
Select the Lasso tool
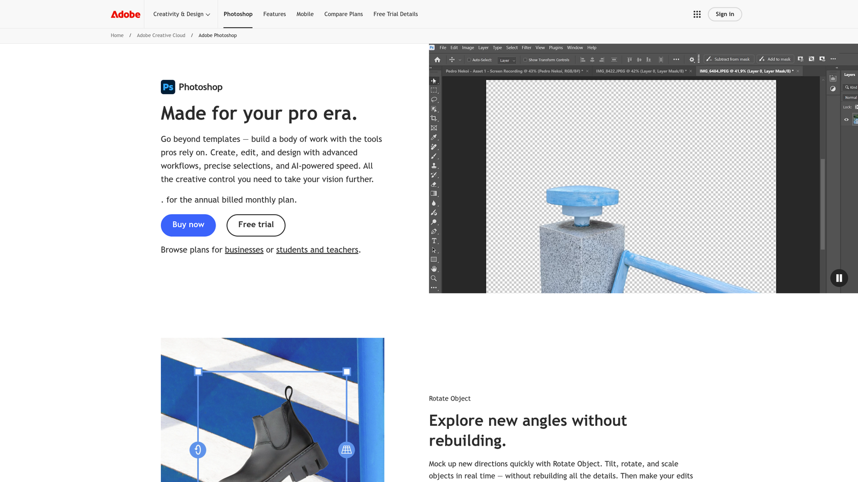pyautogui.click(x=434, y=100)
